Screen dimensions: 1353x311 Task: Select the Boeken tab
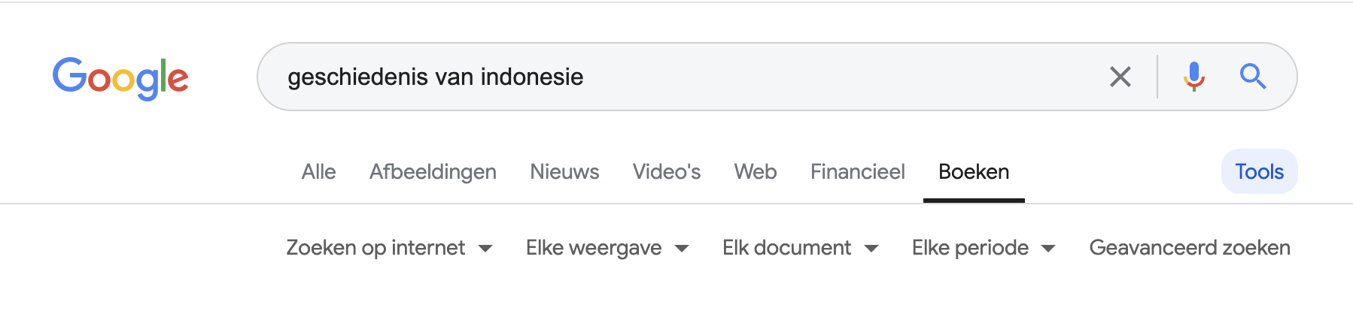pos(974,172)
